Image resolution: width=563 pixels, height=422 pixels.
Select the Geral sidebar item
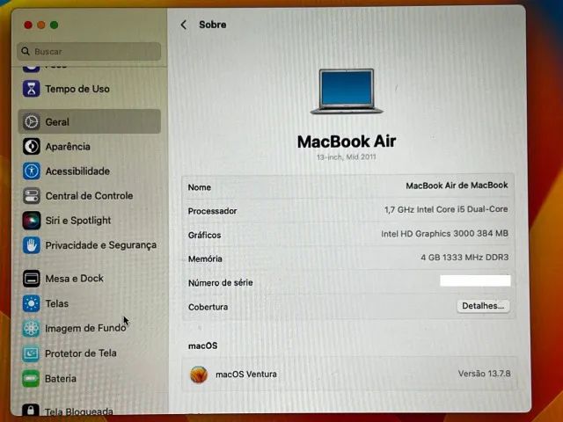coord(90,121)
